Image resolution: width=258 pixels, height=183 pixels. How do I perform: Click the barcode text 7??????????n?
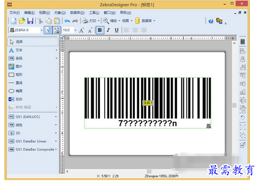148,123
